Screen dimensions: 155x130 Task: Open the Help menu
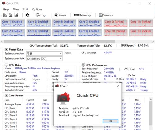pos(6,9)
